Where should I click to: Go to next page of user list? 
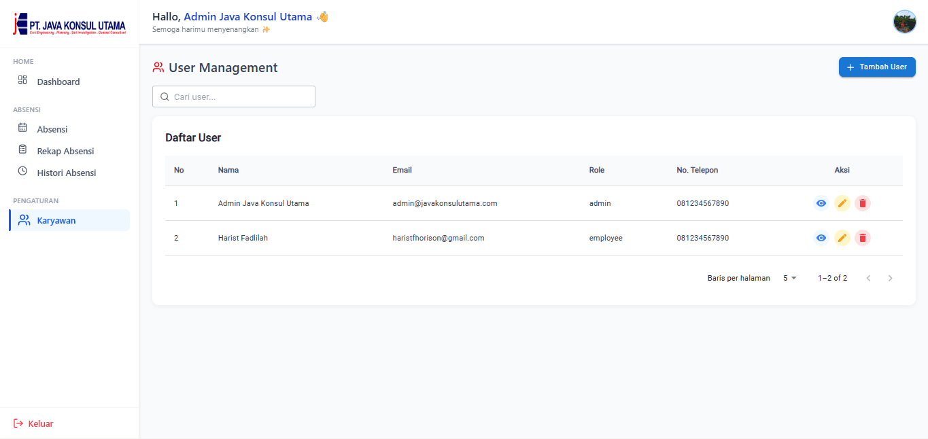(x=891, y=278)
